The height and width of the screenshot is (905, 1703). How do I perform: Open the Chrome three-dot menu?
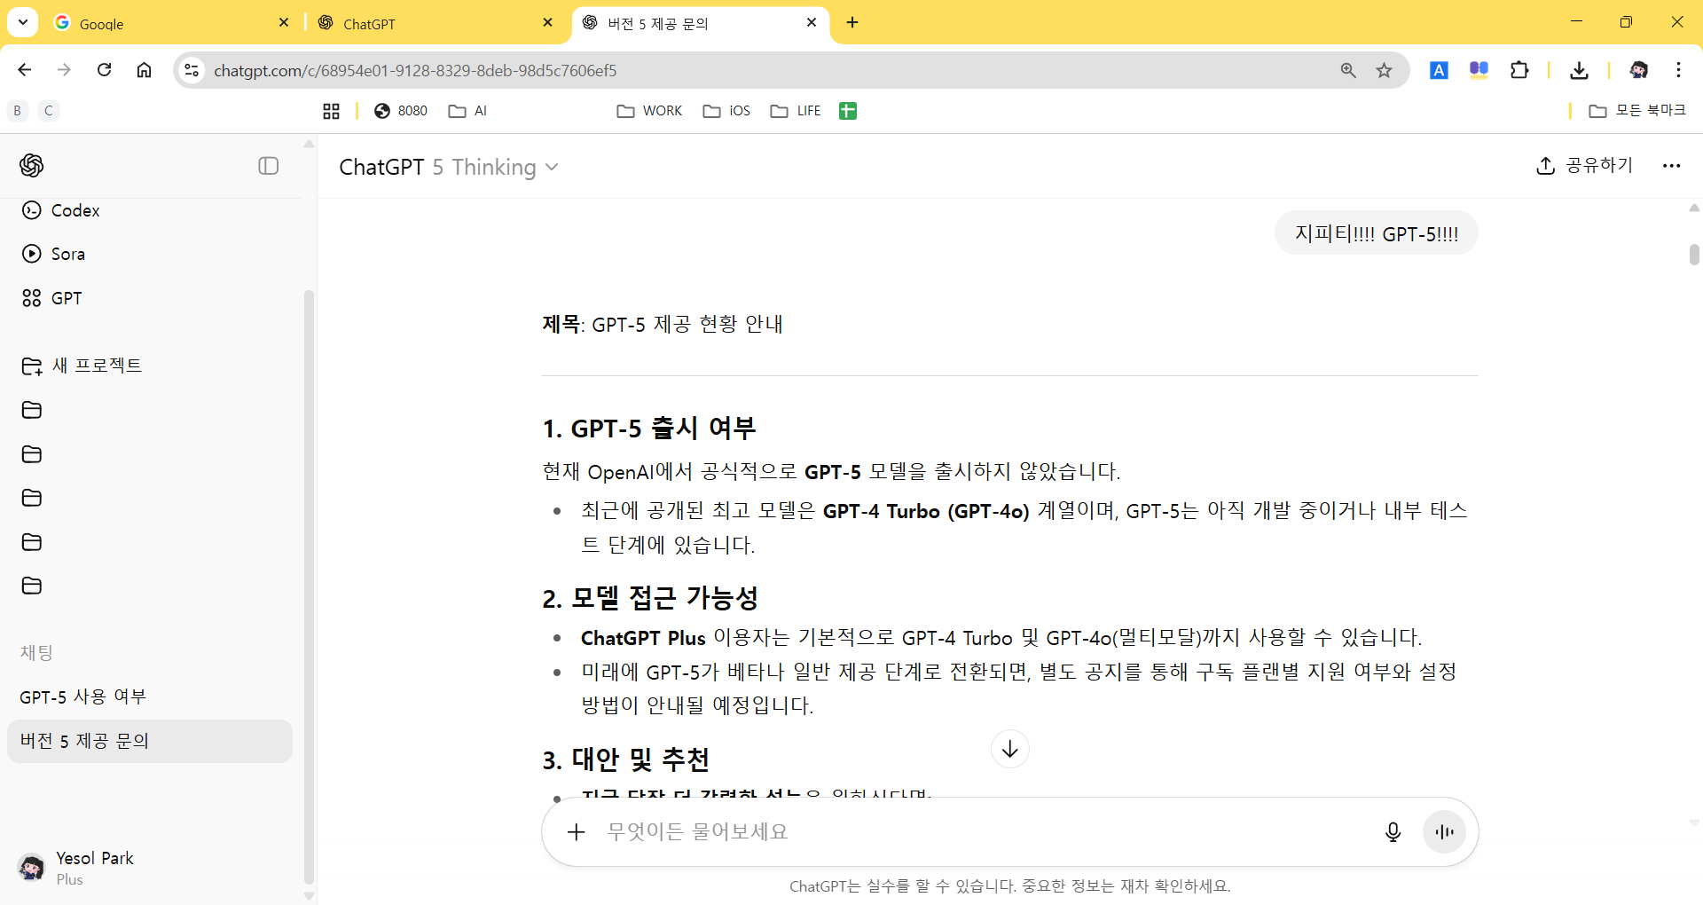coord(1678,70)
